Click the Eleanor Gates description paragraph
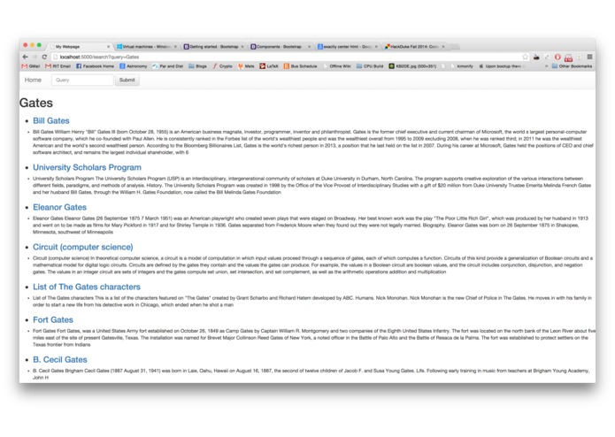This screenshot has height=437, width=615. click(x=311, y=225)
